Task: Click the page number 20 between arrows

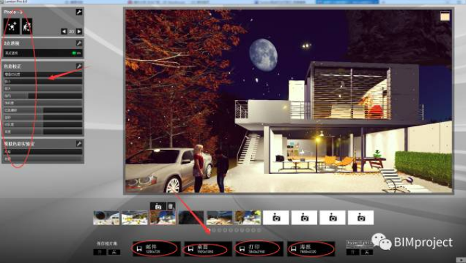Action: 71,31
